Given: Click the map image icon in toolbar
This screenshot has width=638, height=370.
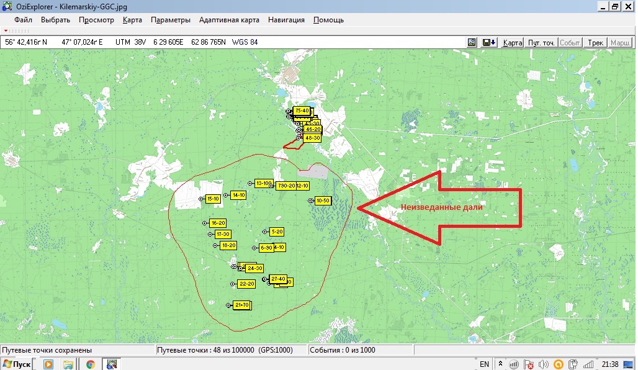Looking at the screenshot, I should click(472, 42).
